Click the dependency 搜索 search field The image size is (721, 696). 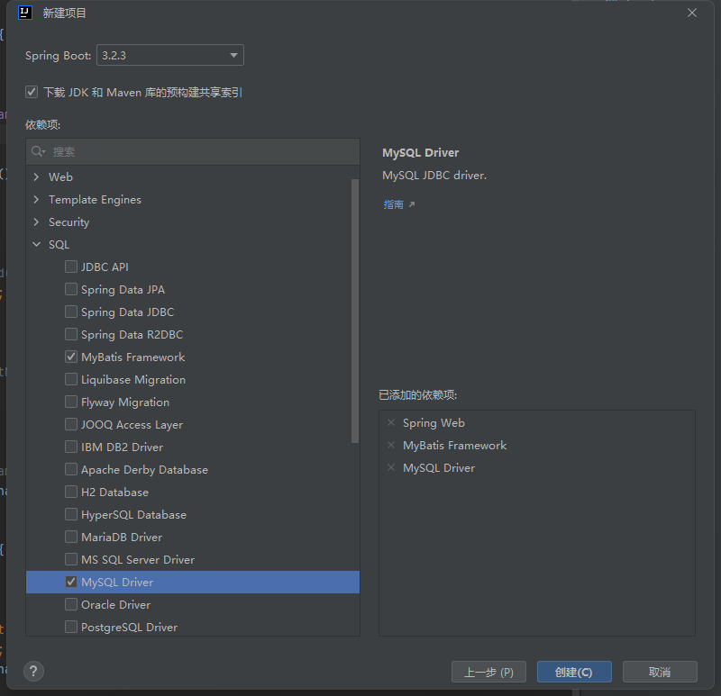point(193,151)
